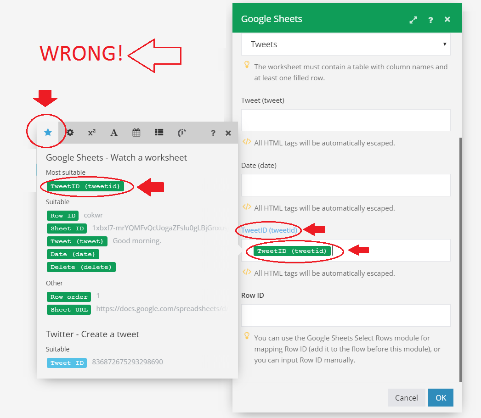Select the mapped TweetID token in the field

point(292,251)
